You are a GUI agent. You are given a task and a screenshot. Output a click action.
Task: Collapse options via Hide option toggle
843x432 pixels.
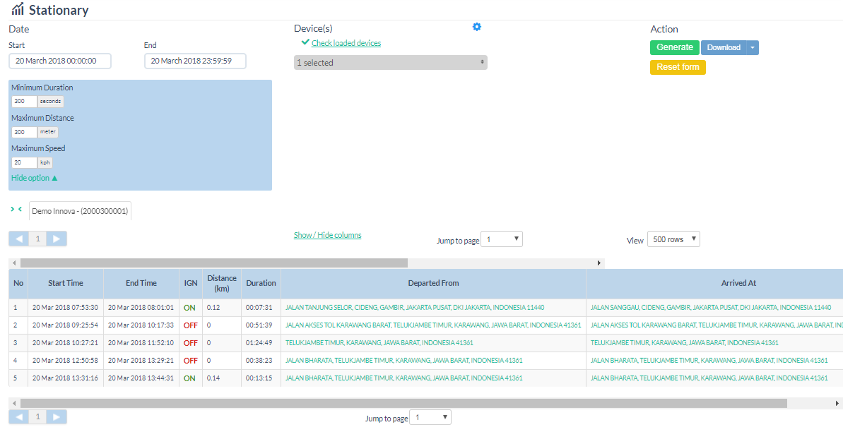coord(34,178)
